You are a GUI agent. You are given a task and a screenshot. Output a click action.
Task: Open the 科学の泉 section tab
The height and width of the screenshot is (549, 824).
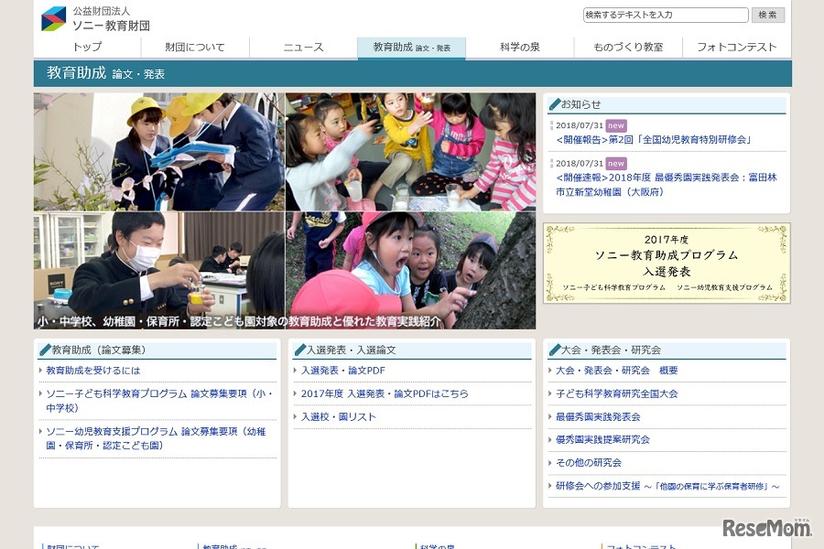click(519, 47)
